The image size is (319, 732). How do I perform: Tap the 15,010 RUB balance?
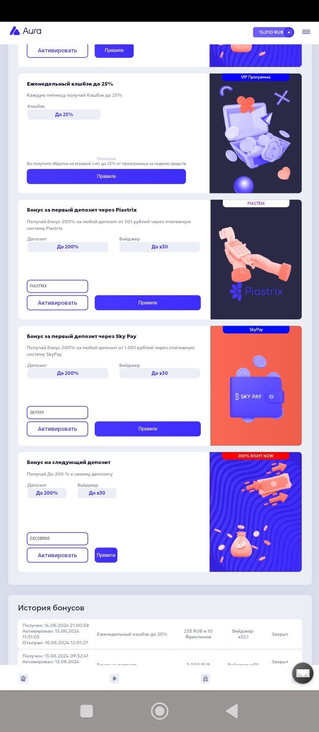click(x=271, y=32)
